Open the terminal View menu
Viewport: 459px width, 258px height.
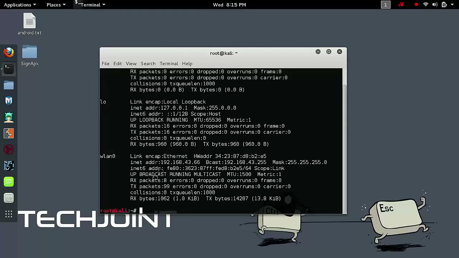coord(131,63)
